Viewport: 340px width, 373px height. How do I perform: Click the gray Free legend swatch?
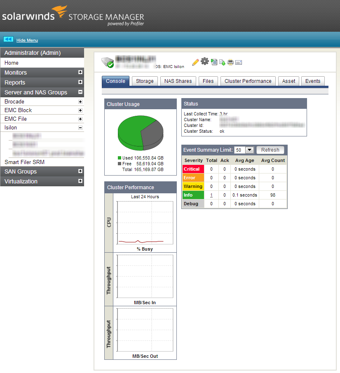[x=120, y=164]
